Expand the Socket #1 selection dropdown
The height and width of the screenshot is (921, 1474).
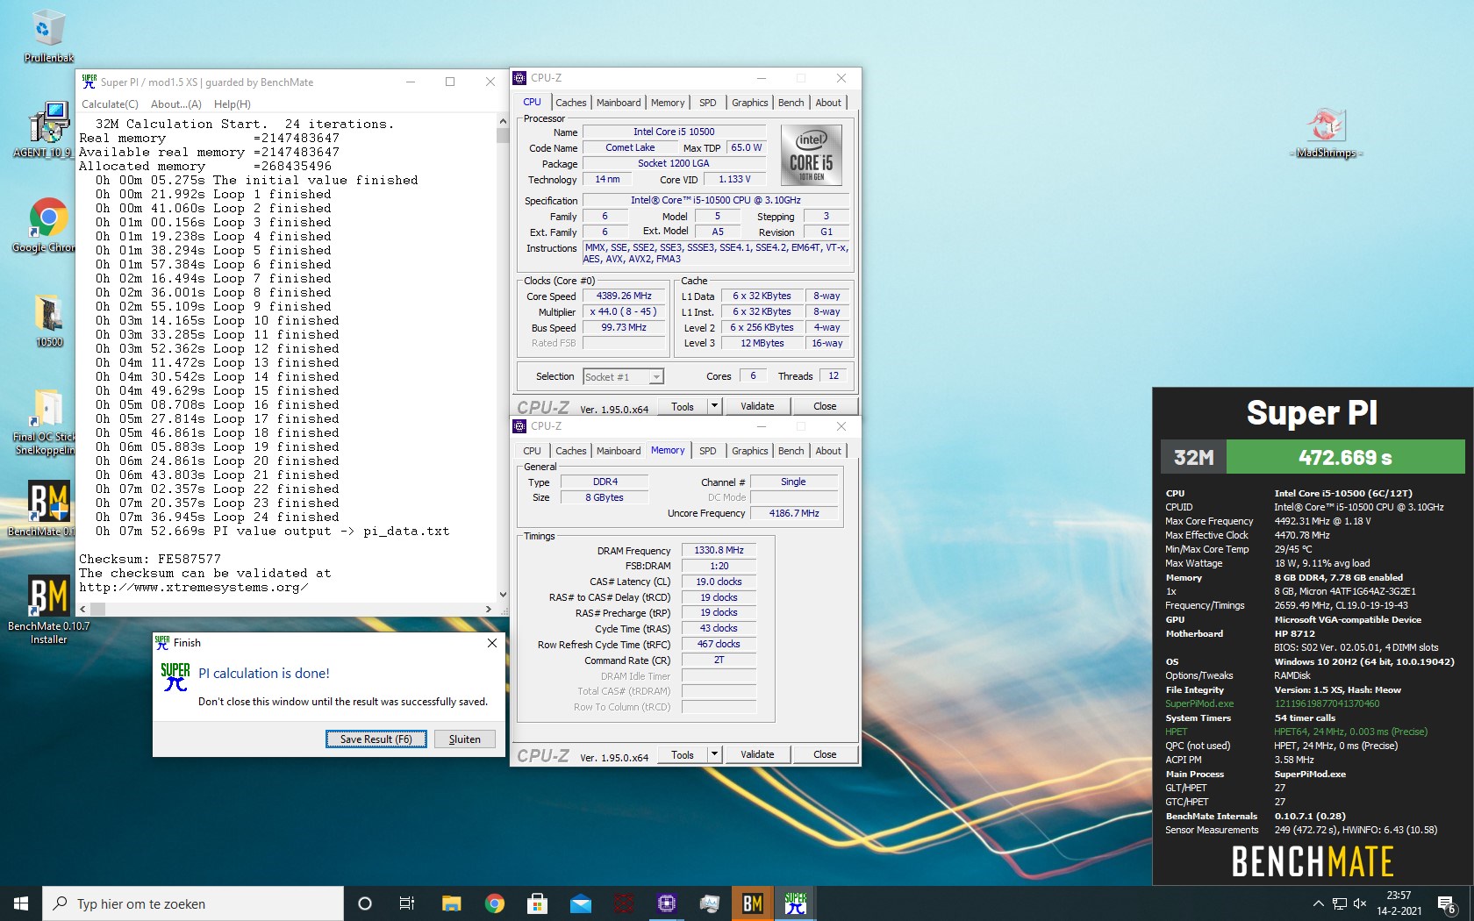tap(655, 377)
